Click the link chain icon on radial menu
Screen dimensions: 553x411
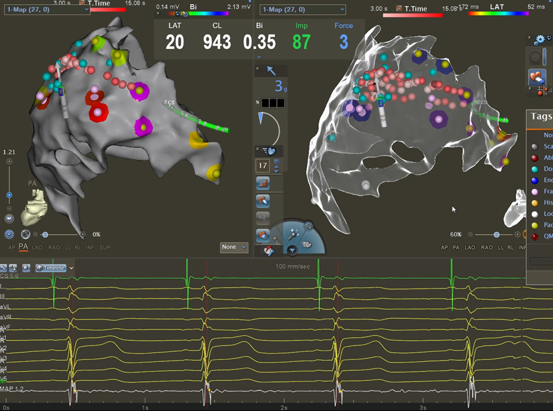[308, 226]
